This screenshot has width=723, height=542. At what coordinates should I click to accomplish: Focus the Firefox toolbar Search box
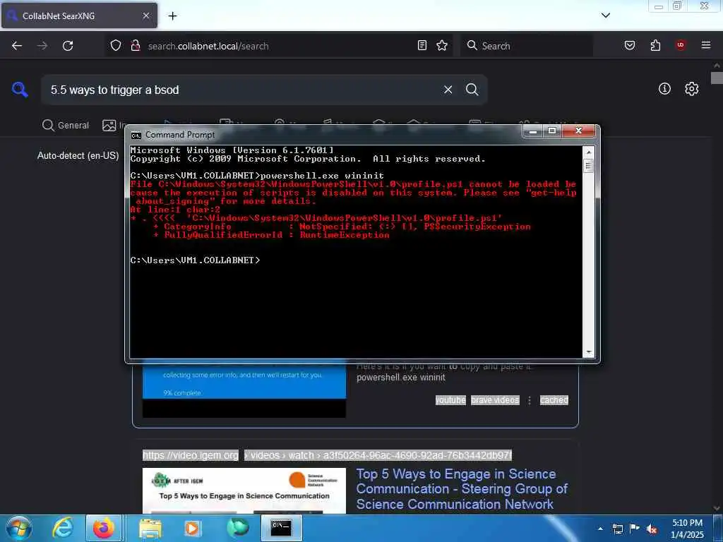coord(527,46)
